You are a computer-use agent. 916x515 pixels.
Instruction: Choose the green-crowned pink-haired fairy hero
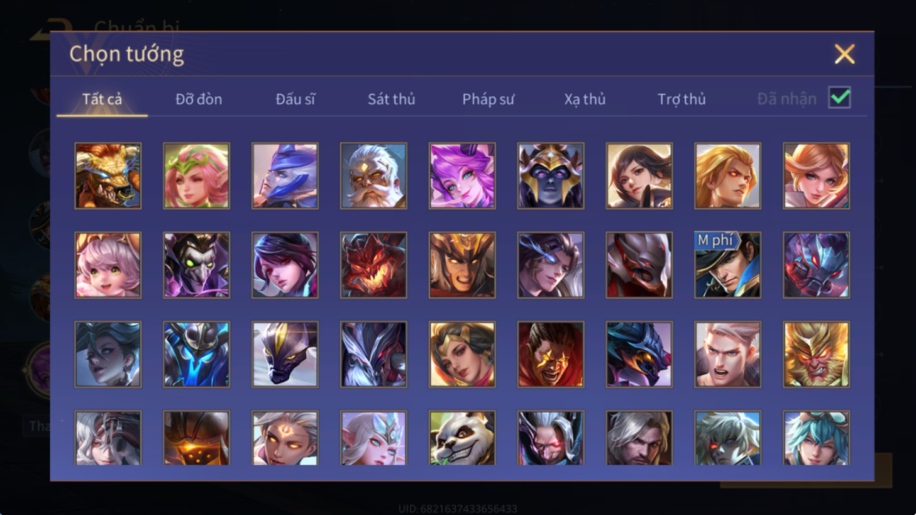(197, 175)
